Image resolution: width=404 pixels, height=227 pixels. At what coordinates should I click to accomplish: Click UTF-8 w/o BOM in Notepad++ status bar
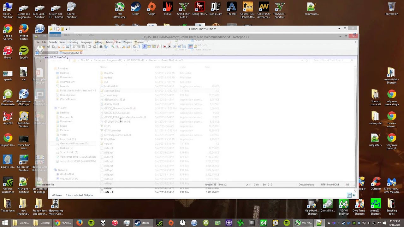(330, 184)
